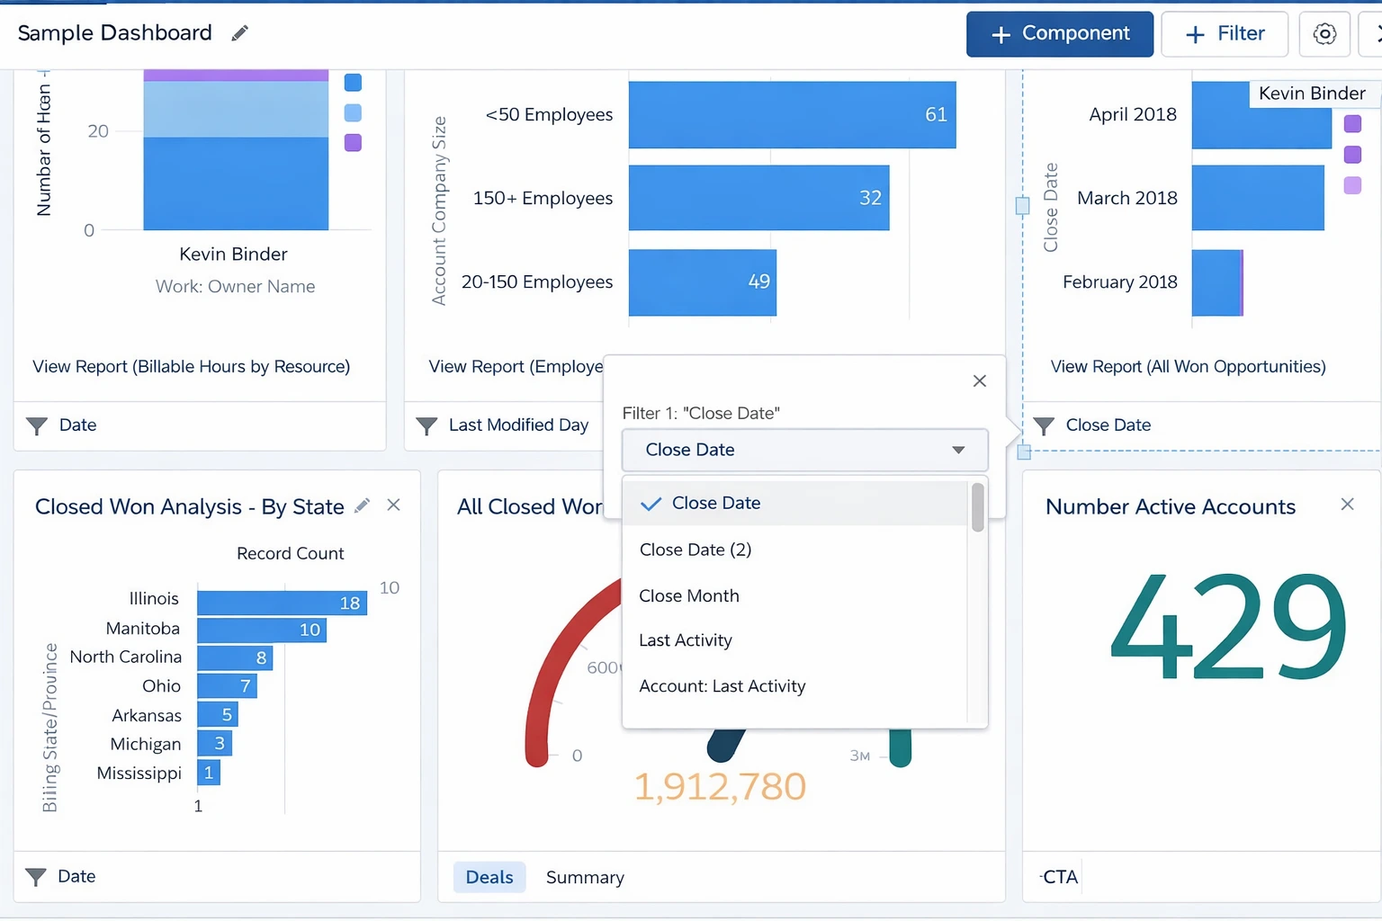Dismiss the Filter 1 dialog with the X
1382x921 pixels.
[x=979, y=380]
